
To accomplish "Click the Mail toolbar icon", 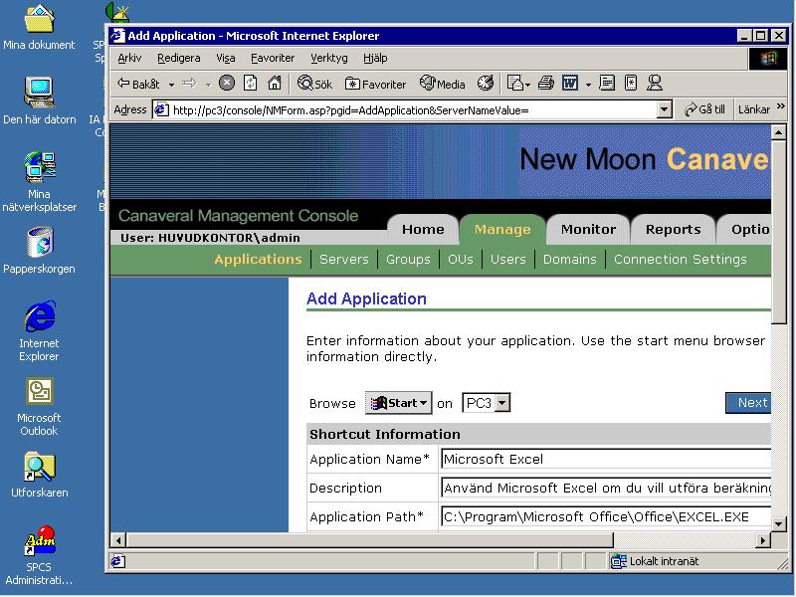I will (514, 84).
